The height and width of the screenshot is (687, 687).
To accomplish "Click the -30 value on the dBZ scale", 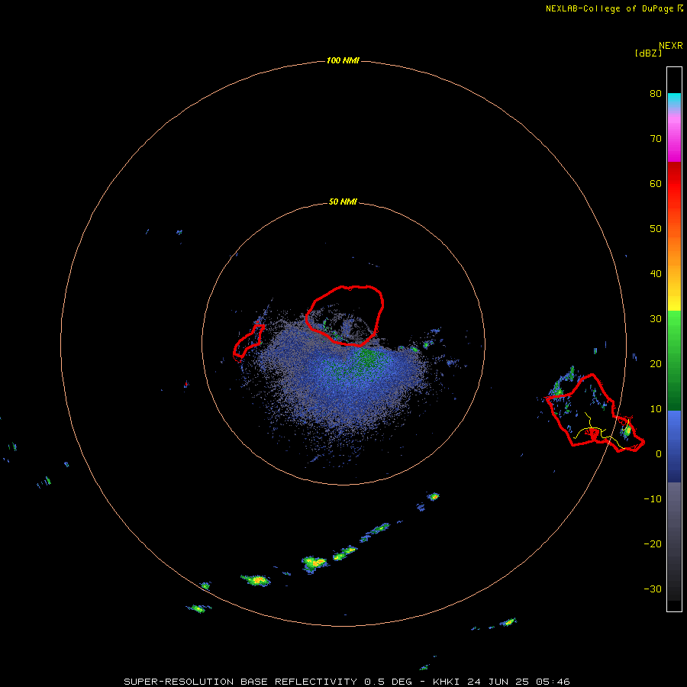I will tap(653, 589).
